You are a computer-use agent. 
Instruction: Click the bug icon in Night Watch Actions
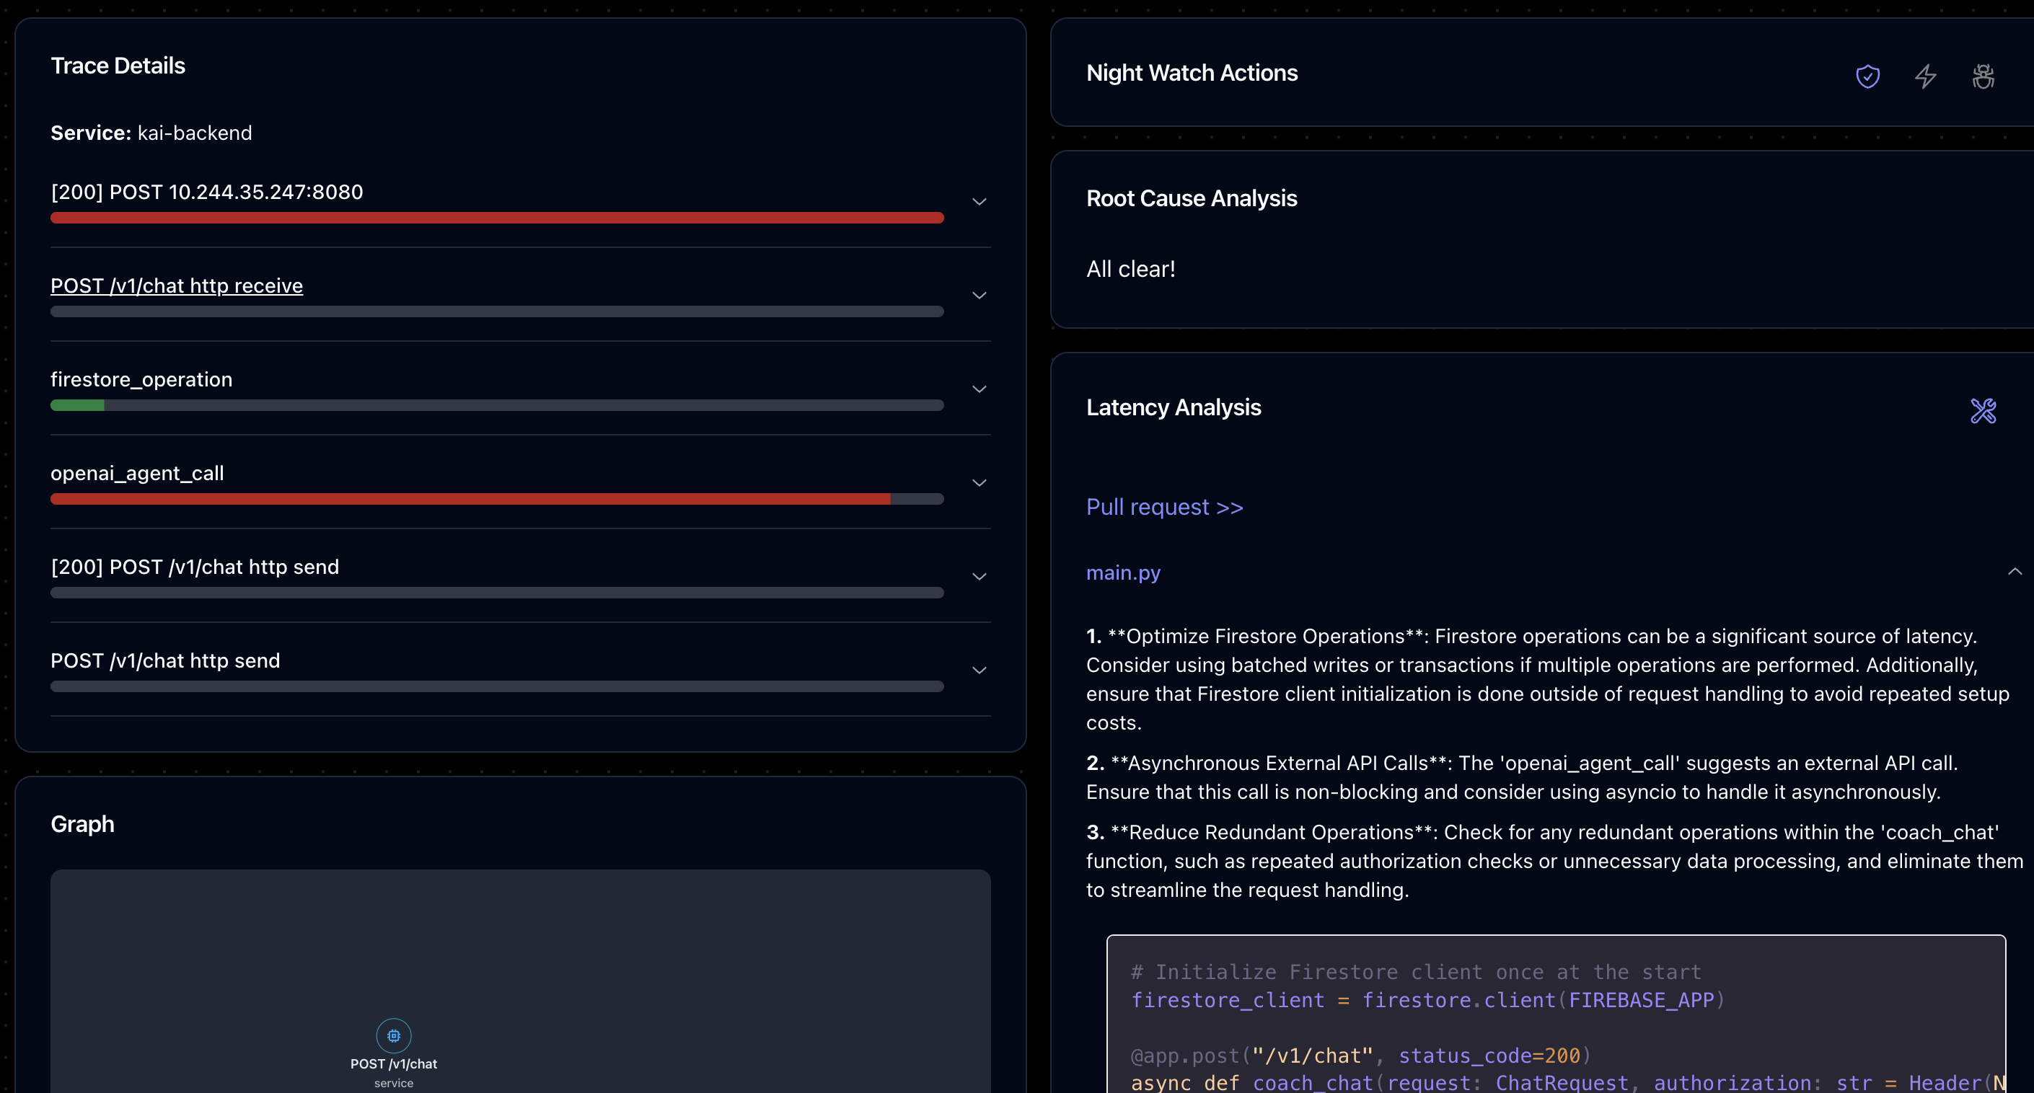coord(1983,76)
